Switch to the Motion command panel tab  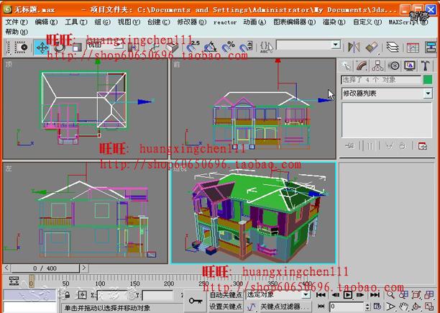[394, 66]
